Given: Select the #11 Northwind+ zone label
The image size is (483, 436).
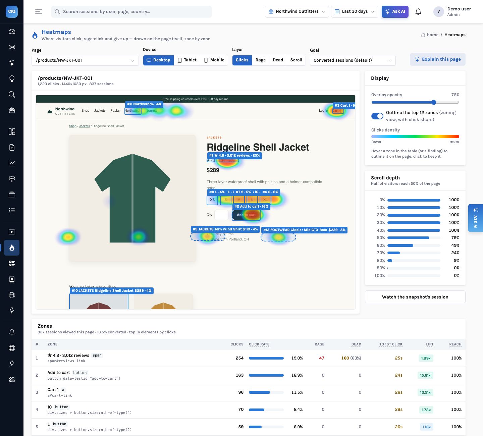Looking at the screenshot, I should [x=144, y=104].
